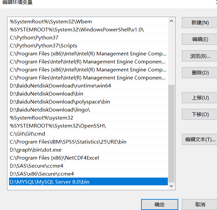Click 删除(D) to remove the entry

[x=200, y=73]
